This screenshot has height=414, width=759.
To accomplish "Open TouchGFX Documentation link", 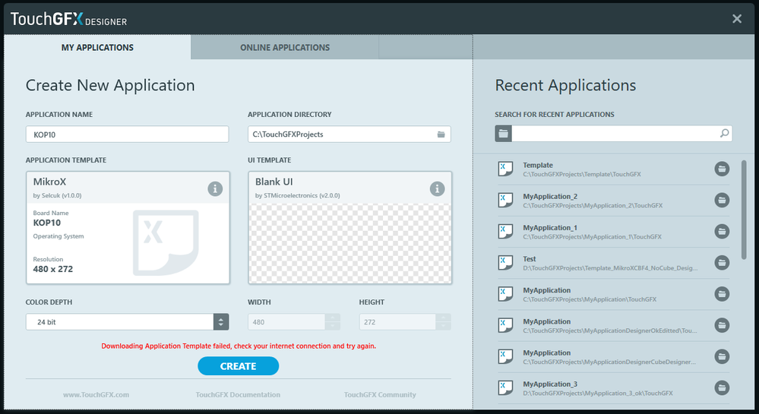I will [x=238, y=395].
